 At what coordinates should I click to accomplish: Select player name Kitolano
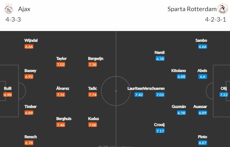[x=179, y=70]
